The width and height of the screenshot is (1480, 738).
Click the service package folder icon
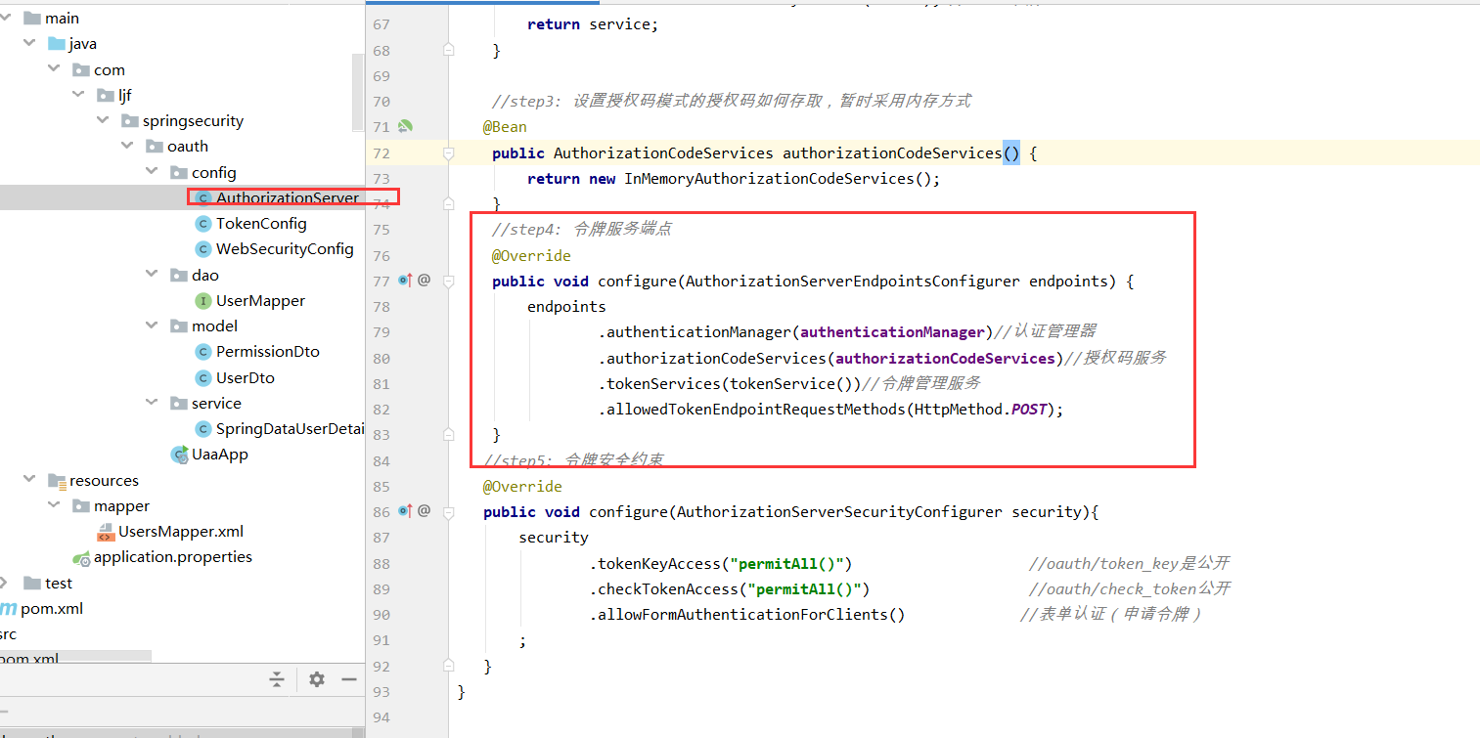point(178,404)
